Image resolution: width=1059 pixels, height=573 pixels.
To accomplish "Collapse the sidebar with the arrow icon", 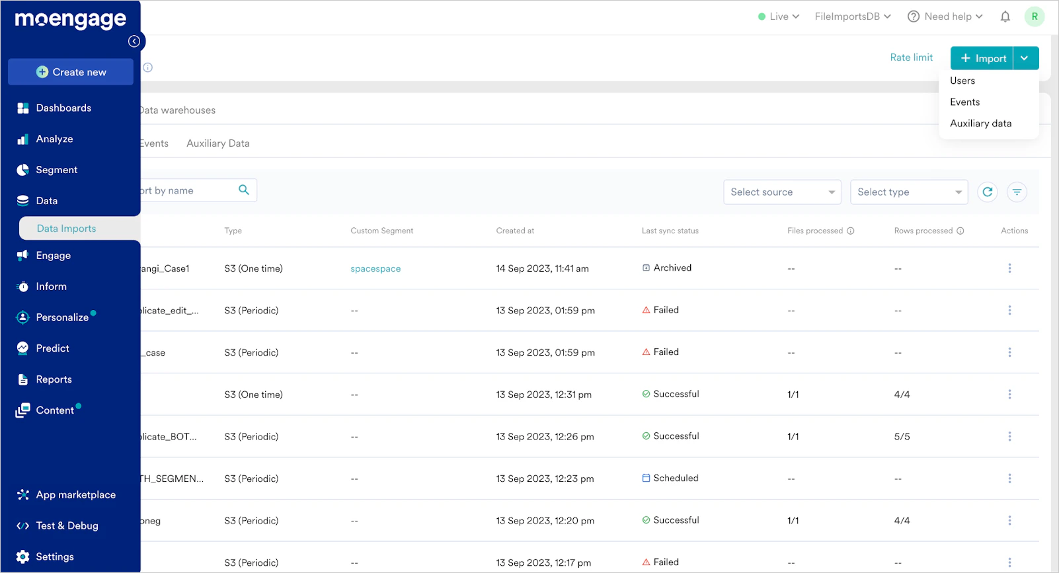I will tap(134, 42).
